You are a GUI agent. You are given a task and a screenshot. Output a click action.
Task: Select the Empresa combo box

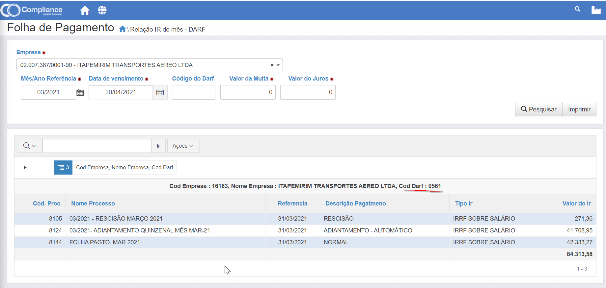pos(150,65)
